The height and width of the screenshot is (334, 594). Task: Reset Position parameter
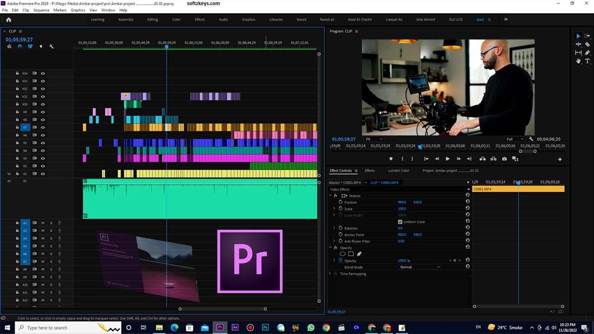467,202
